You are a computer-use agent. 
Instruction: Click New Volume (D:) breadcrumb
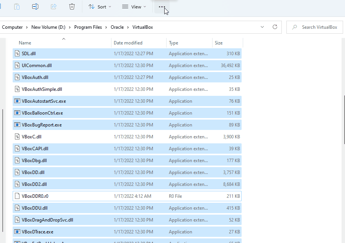click(x=48, y=27)
